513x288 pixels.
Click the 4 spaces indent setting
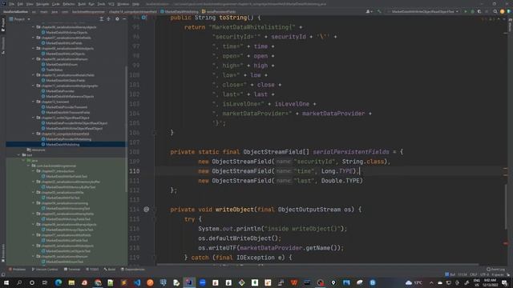[x=498, y=274]
